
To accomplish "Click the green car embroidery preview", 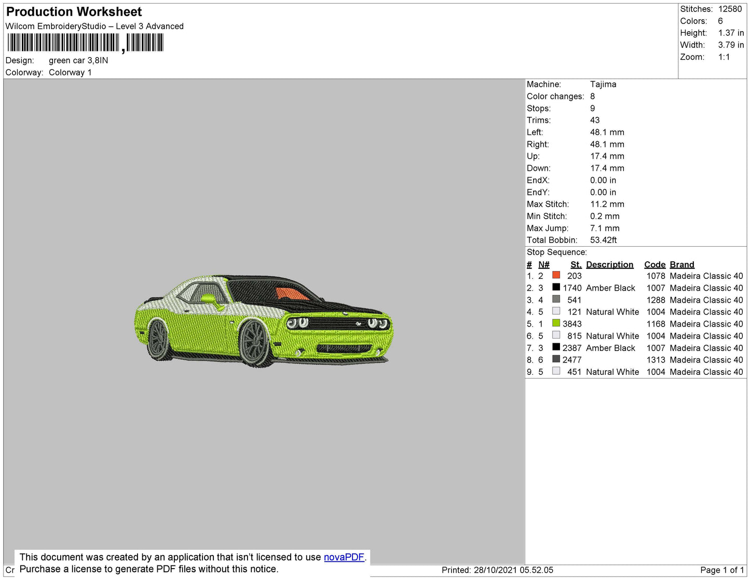I will [264, 321].
